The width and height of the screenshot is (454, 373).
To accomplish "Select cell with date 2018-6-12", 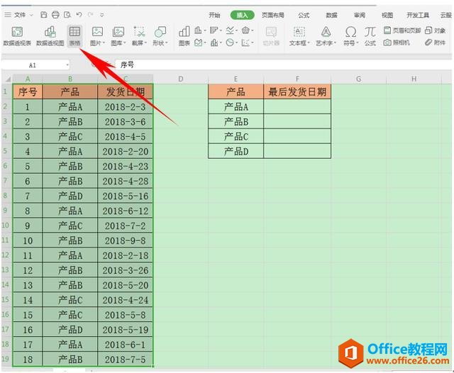I will click(x=126, y=211).
